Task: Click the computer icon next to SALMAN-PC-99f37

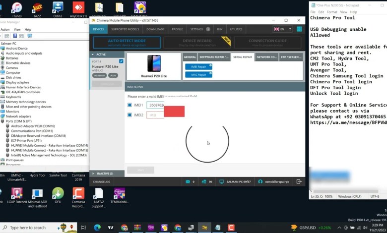Action: pos(221,182)
